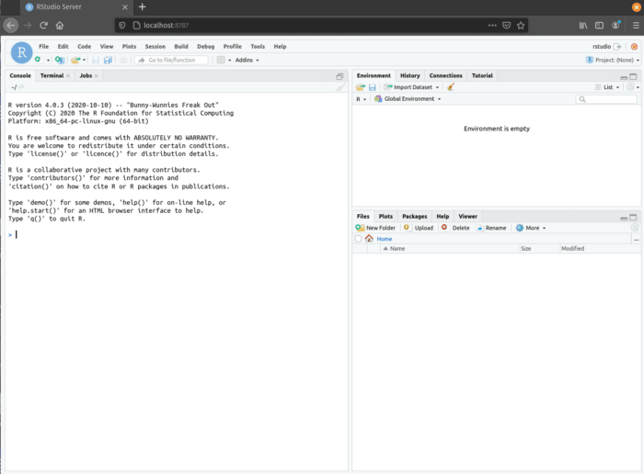Viewport: 644px width, 474px height.
Task: Click the environment search field
Action: pos(606,99)
